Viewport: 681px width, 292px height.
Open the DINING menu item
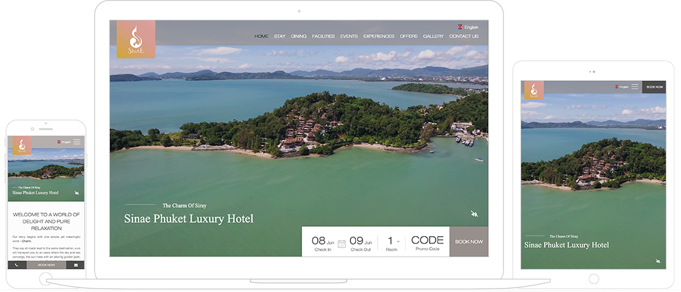click(299, 36)
